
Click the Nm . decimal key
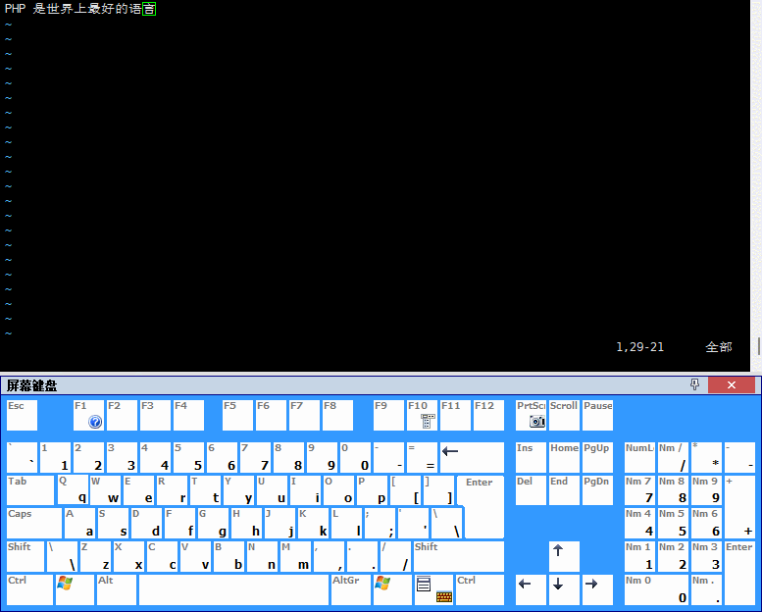click(706, 589)
